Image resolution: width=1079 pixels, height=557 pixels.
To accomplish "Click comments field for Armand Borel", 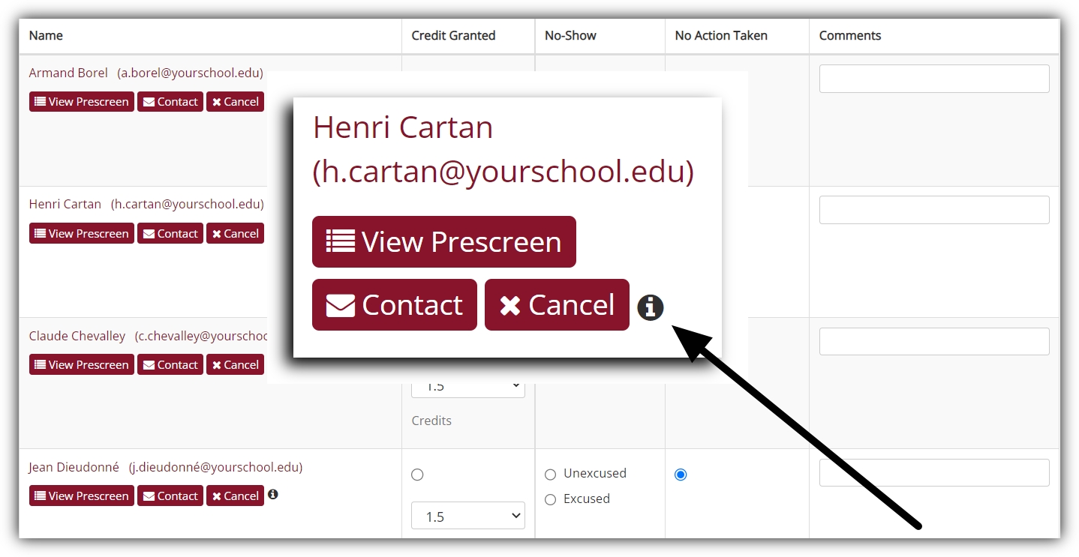I will (x=933, y=79).
